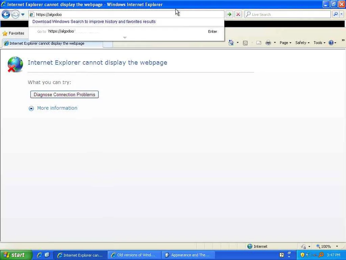Click the Internet zone globe in status bar
This screenshot has width=346, height=260.
[250, 246]
